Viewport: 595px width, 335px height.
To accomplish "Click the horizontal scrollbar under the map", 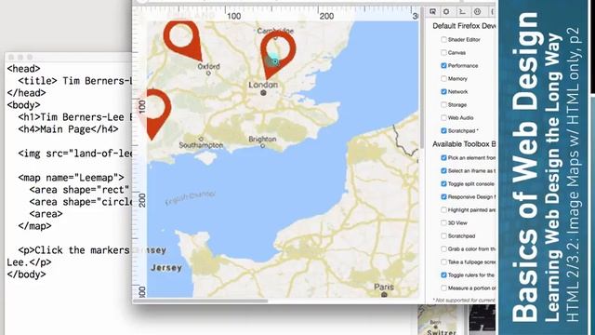I will pyautogui.click(x=201, y=301).
